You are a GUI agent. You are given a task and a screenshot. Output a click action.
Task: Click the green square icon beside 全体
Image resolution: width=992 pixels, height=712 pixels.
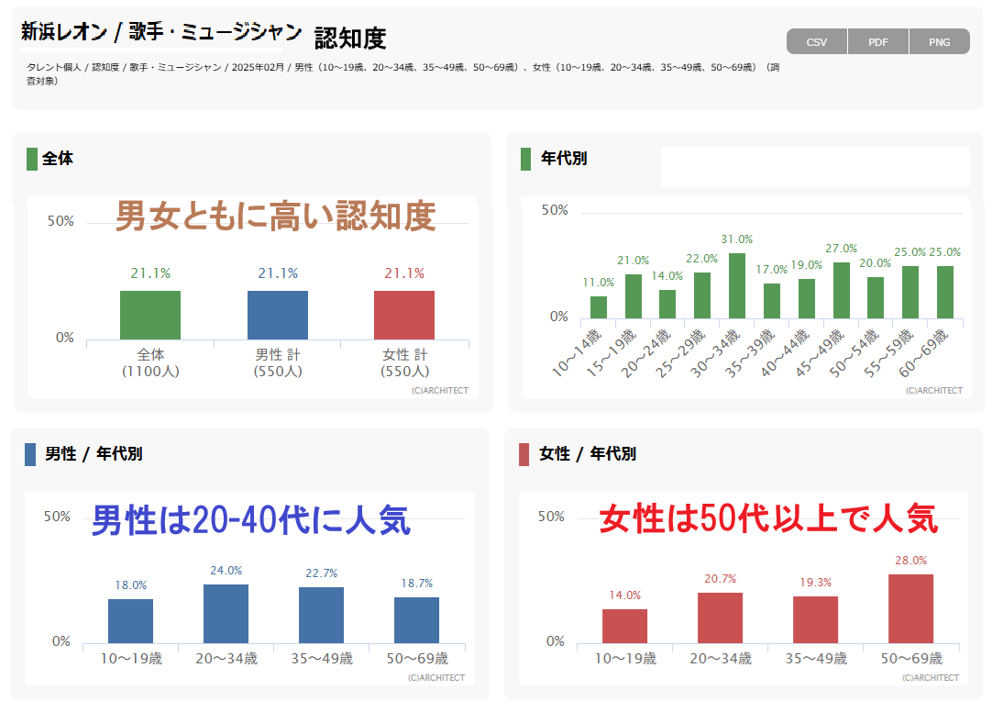coord(32,159)
